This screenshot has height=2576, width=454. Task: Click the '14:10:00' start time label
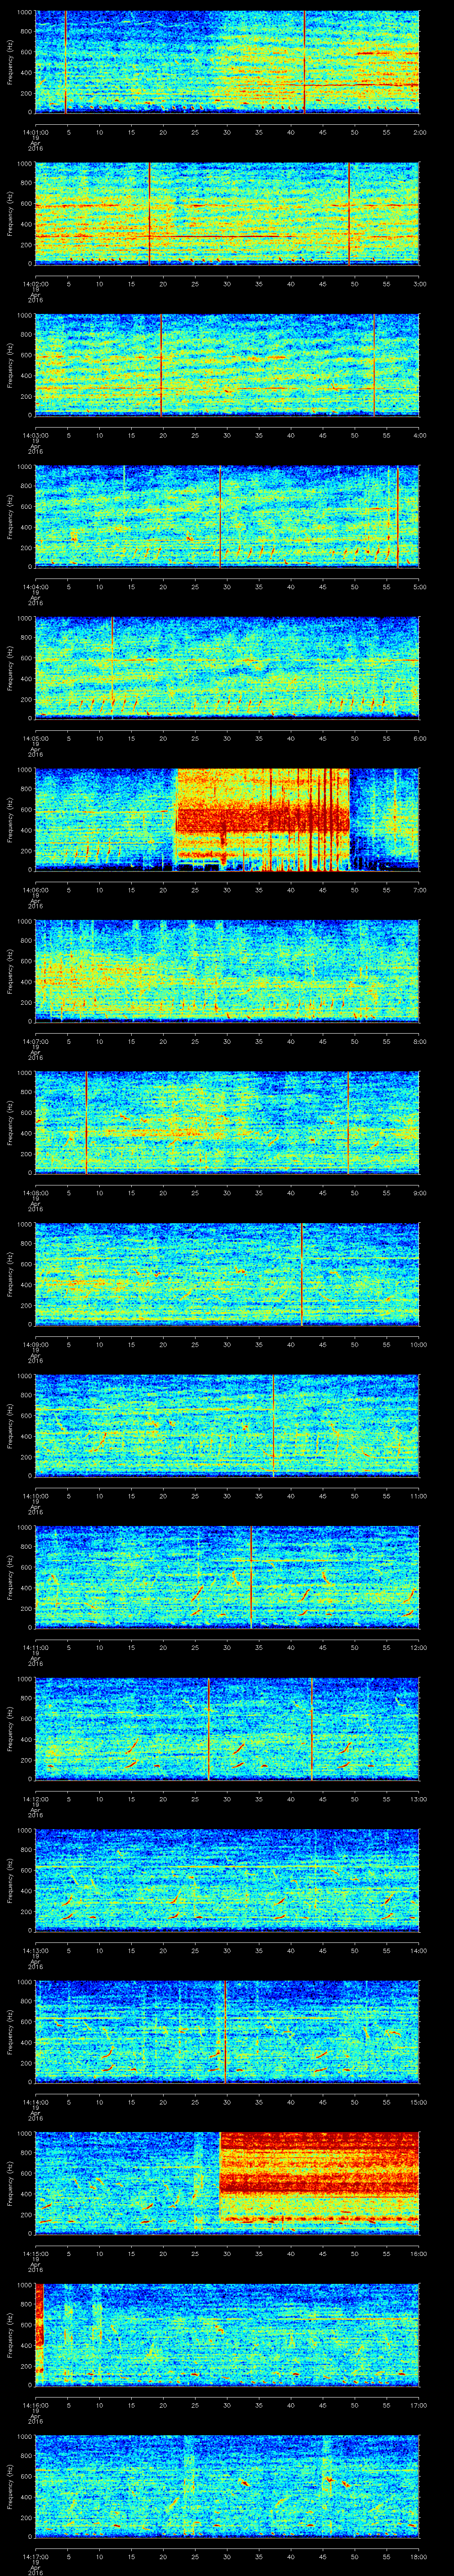(35, 1495)
